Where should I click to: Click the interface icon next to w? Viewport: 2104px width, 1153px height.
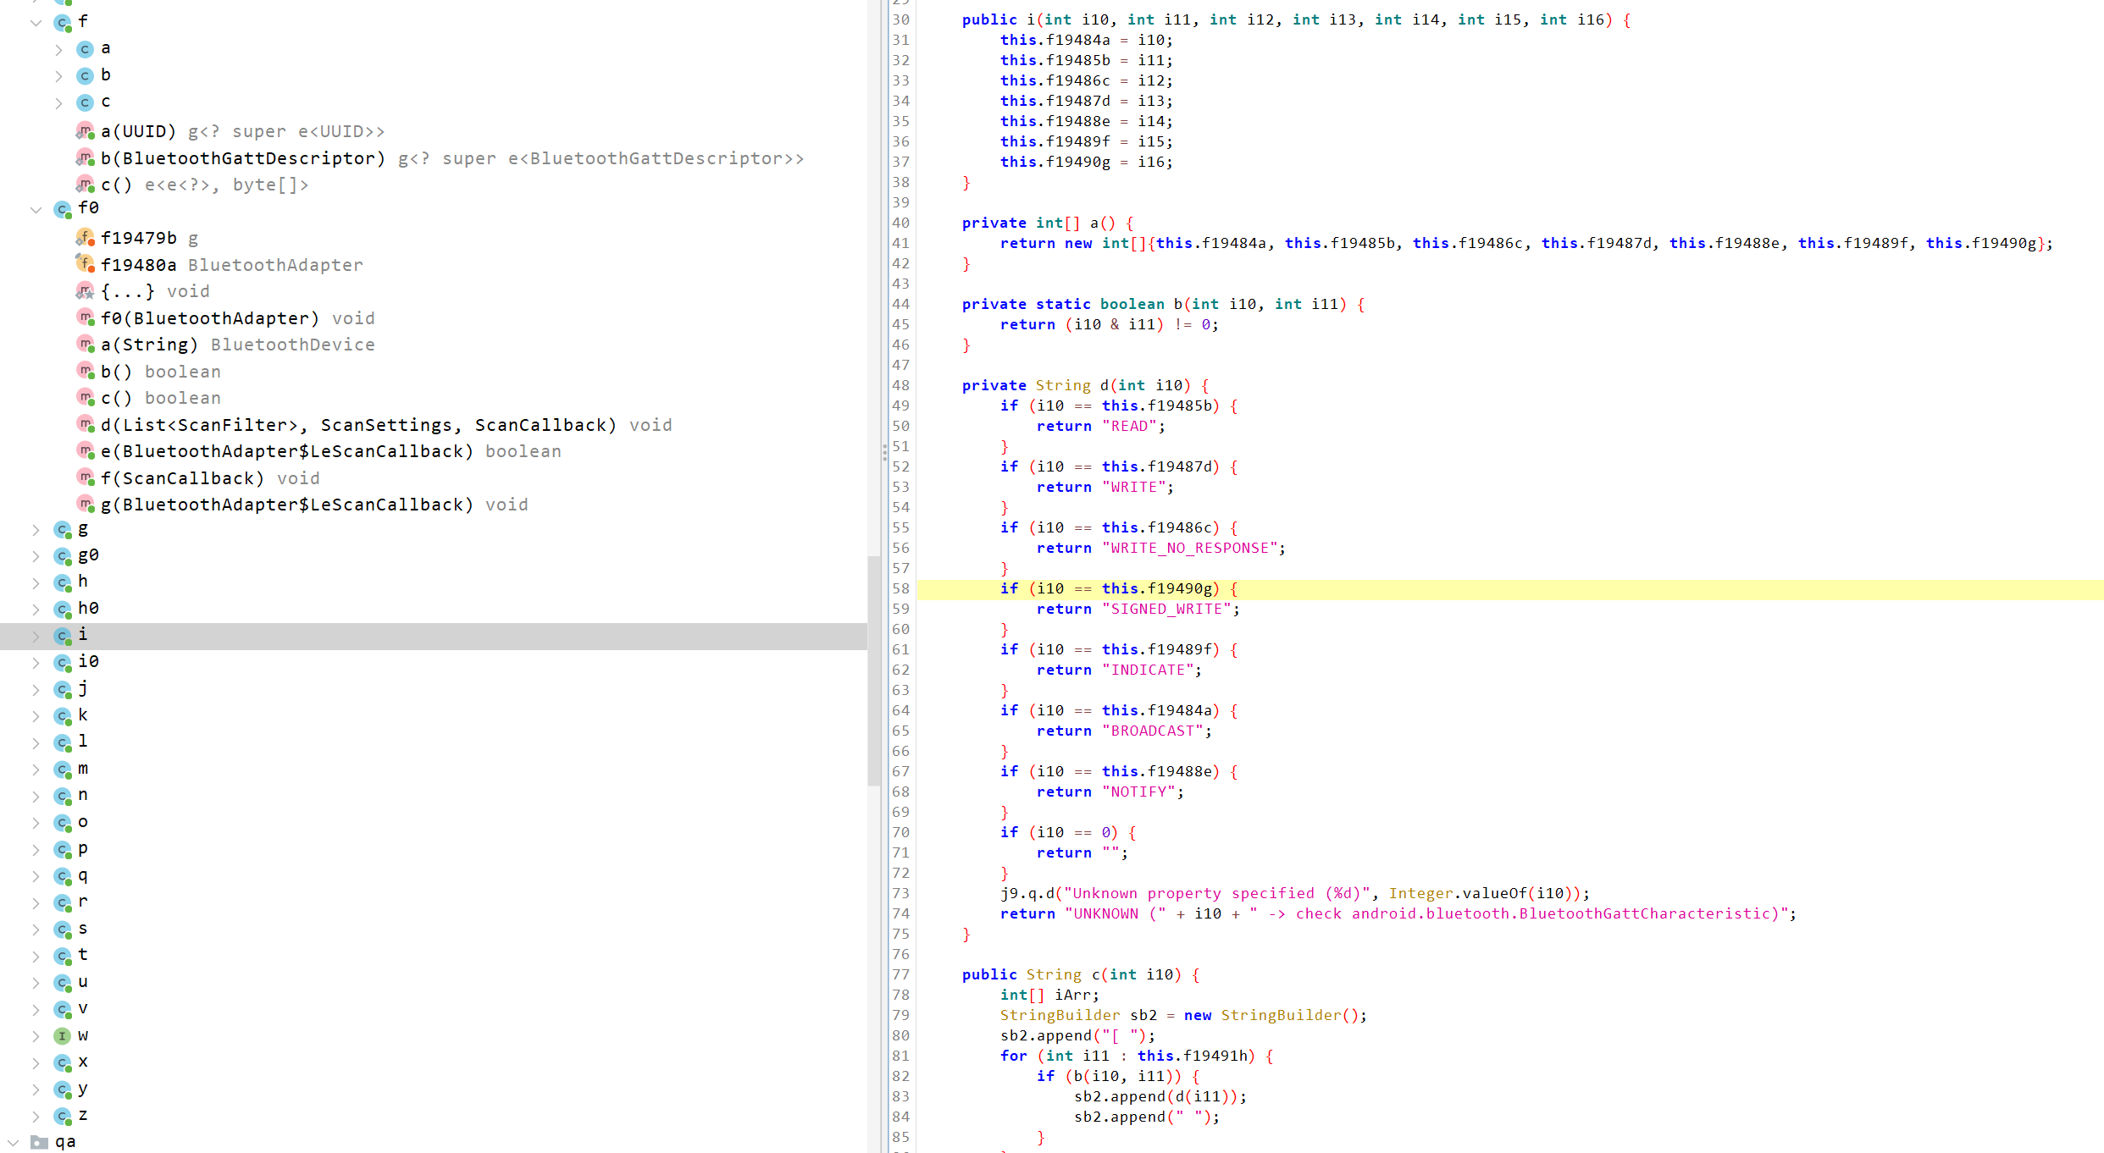[x=63, y=1035]
